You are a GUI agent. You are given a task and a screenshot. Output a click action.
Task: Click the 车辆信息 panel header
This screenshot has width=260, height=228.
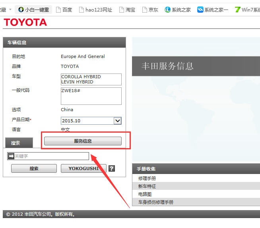pos(64,43)
